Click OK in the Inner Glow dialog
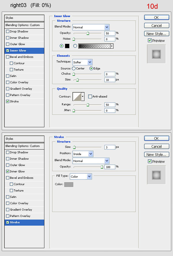The width and height of the screenshot is (173, 256). (156, 18)
